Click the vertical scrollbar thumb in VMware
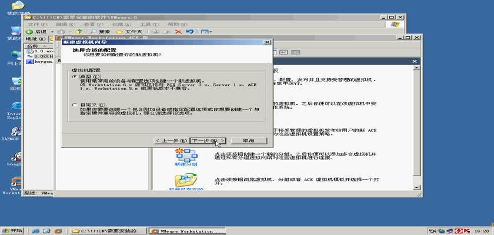Screen dimensions: 494x235 416,123
